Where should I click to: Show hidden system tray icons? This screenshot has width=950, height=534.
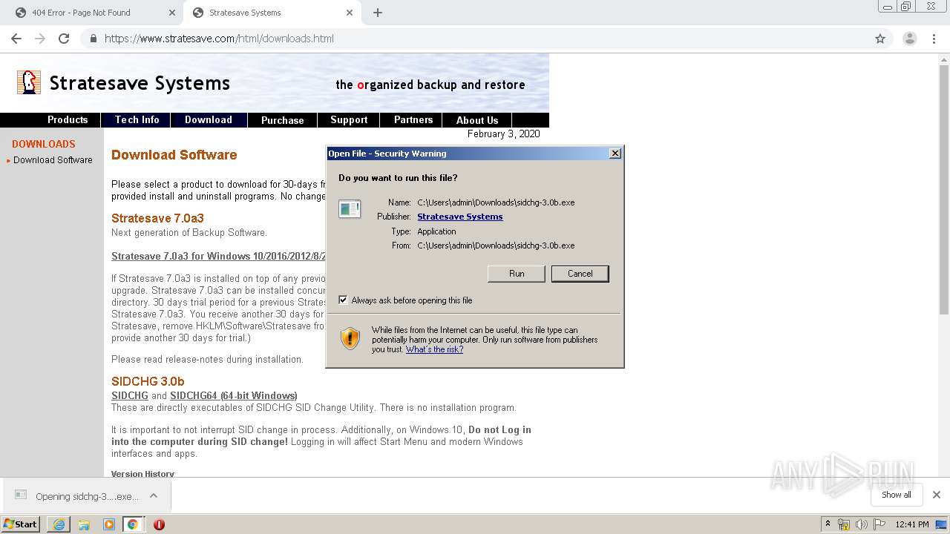click(827, 524)
